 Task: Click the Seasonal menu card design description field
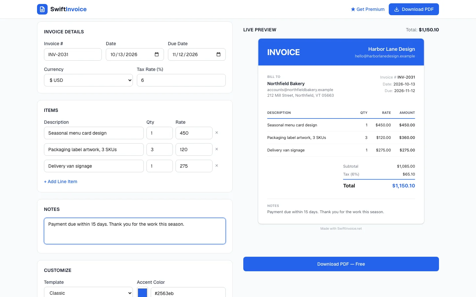[94, 133]
